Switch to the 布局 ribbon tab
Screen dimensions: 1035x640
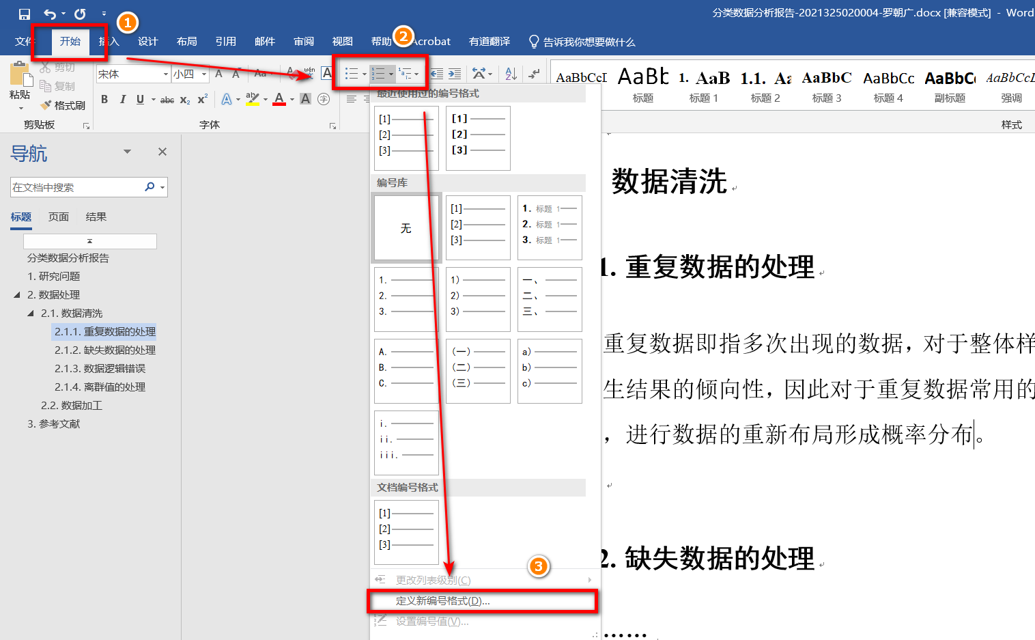186,42
